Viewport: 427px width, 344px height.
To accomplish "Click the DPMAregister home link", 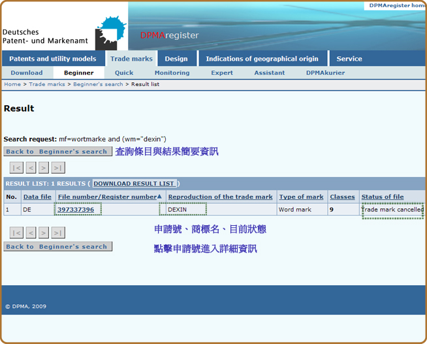I will pyautogui.click(x=396, y=5).
